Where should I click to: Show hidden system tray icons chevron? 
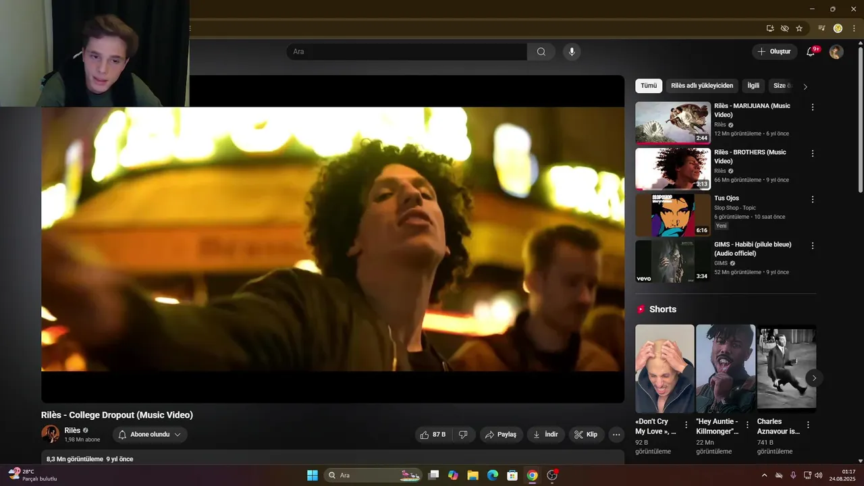[764, 475]
